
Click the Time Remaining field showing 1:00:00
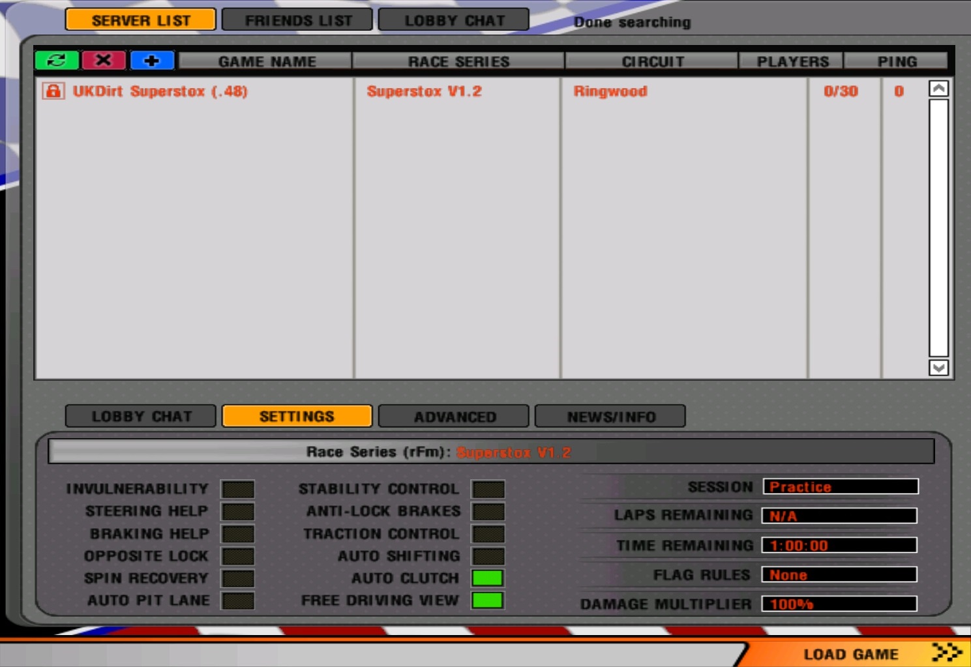(x=840, y=545)
